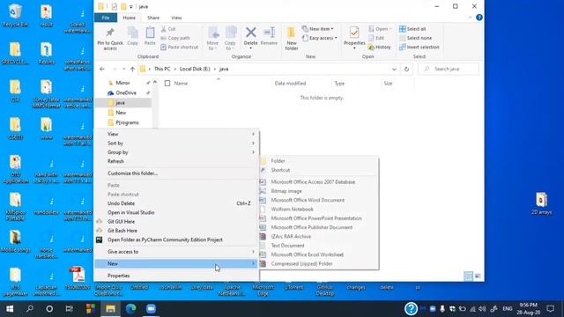Click the Paste icon in the ribbon
The image size is (564, 317).
click(150, 33)
